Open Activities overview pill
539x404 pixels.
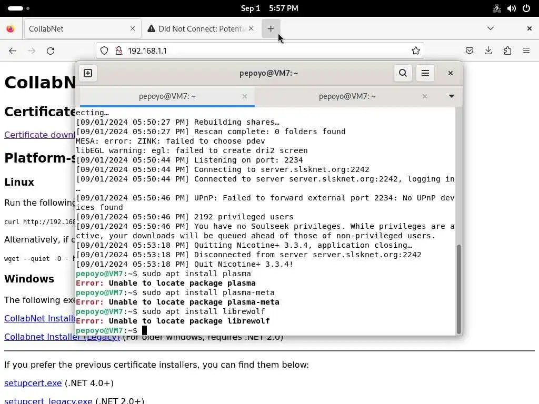(x=18, y=8)
